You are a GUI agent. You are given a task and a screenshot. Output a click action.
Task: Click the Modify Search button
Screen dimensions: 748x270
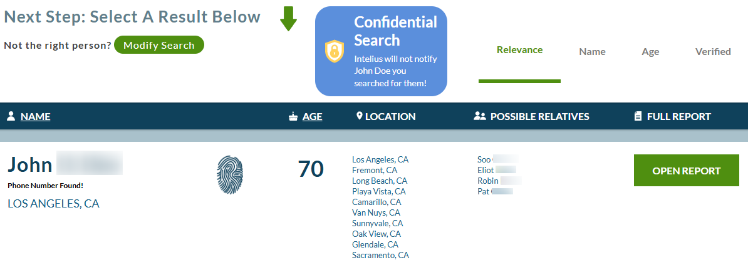tap(159, 45)
